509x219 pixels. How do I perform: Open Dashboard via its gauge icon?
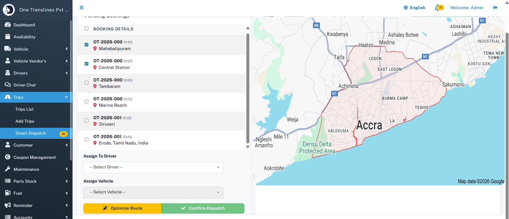tap(8, 25)
